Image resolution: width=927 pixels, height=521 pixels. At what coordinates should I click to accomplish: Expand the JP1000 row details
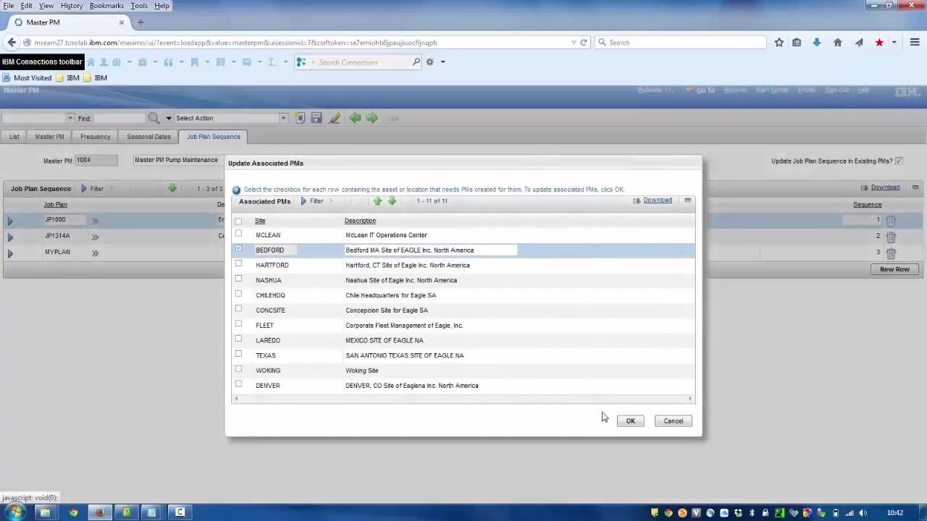(x=10, y=221)
